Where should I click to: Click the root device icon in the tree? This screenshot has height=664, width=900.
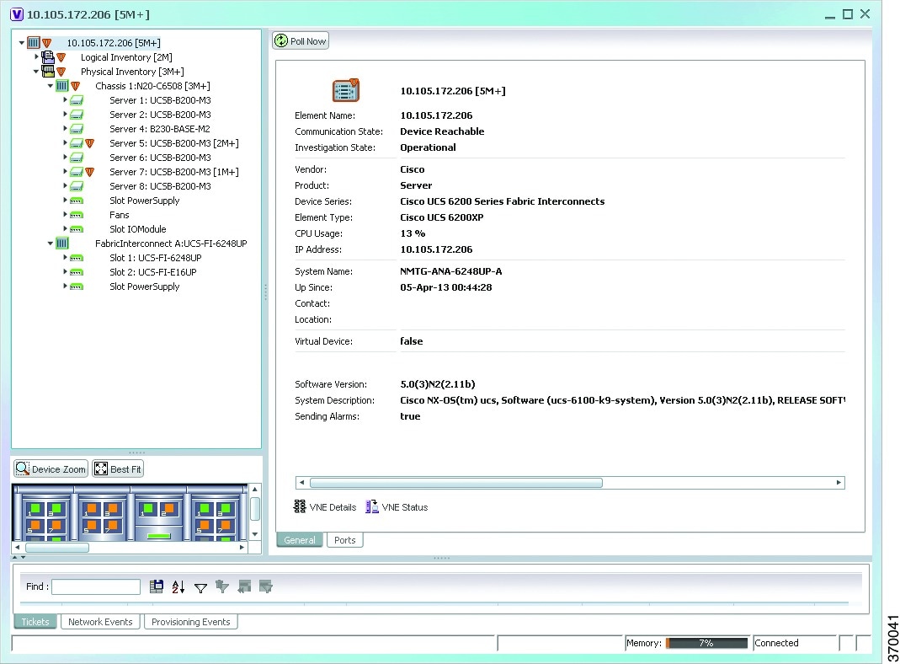(x=34, y=42)
